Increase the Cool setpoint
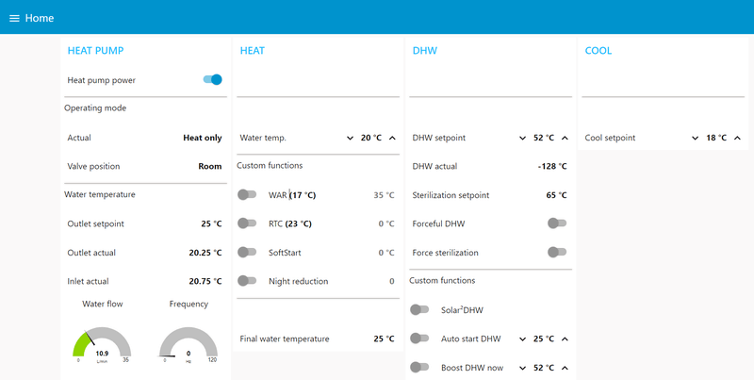Screen dimensions: 754x380 point(738,138)
